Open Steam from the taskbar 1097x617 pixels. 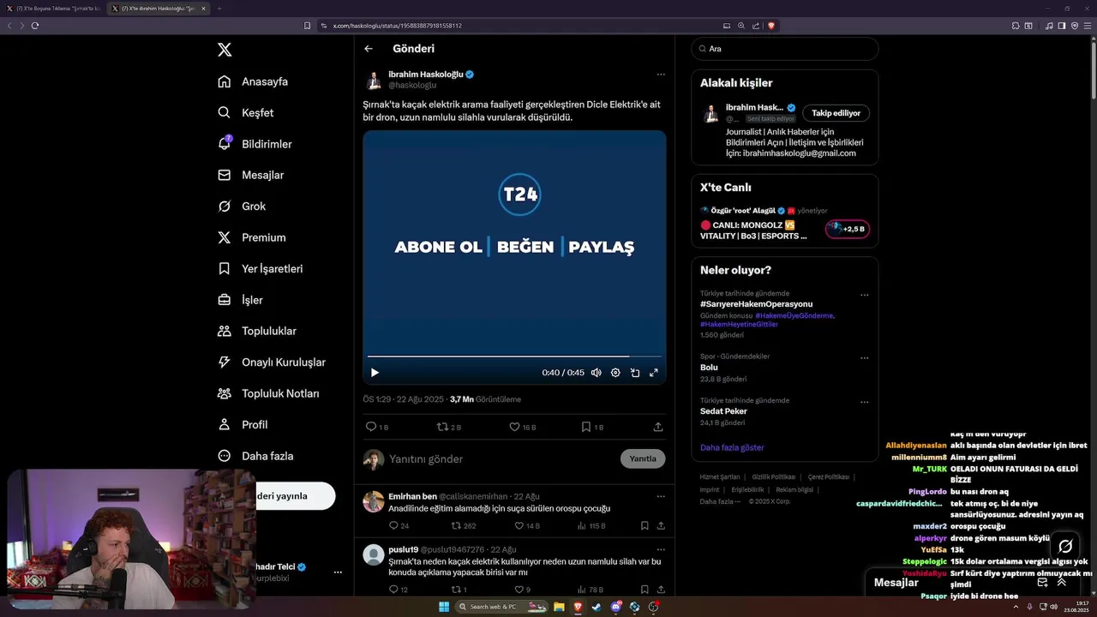[x=596, y=607]
